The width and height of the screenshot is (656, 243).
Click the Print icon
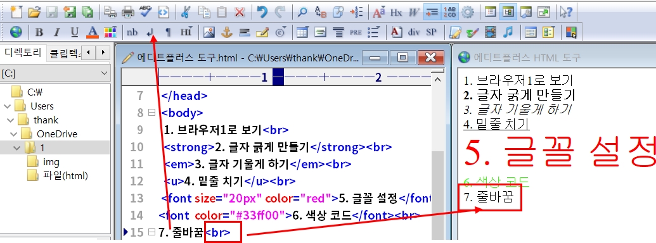(x=128, y=12)
